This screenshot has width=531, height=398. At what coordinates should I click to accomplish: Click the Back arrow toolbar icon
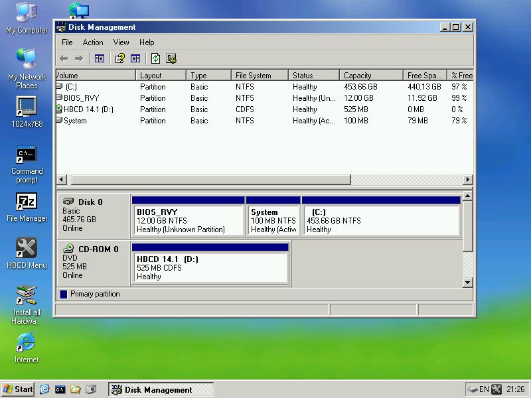coord(64,58)
